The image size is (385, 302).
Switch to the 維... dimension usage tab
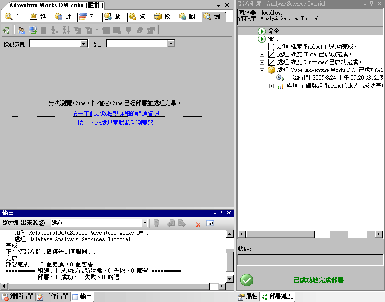coord(41,17)
